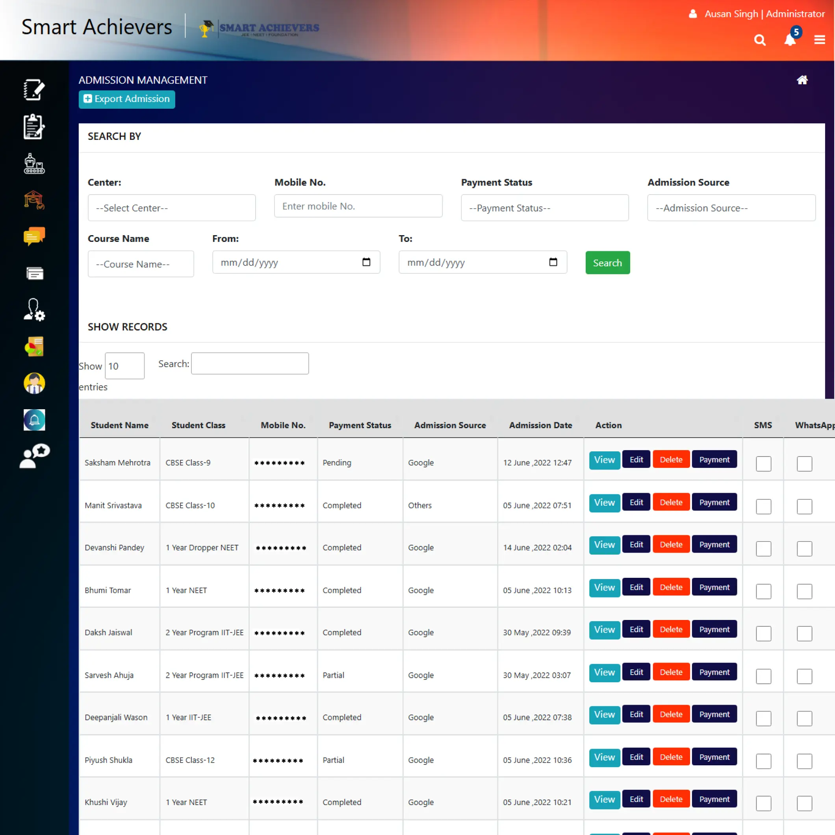This screenshot has width=835, height=835.
Task: Click the home icon in Admission Management
Action: click(x=802, y=80)
